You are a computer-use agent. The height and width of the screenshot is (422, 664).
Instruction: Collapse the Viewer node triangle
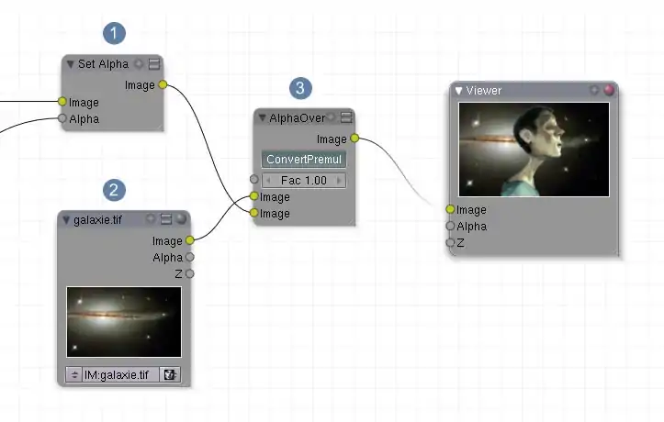tap(458, 91)
